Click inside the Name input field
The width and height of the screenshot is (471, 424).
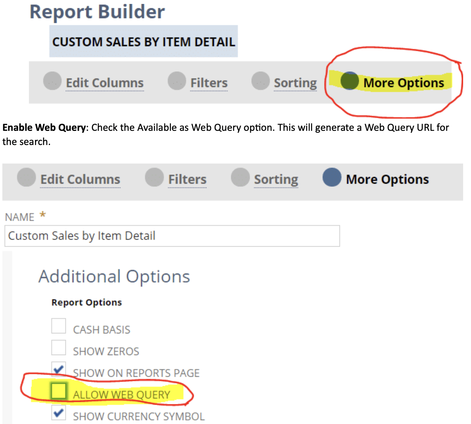[172, 236]
